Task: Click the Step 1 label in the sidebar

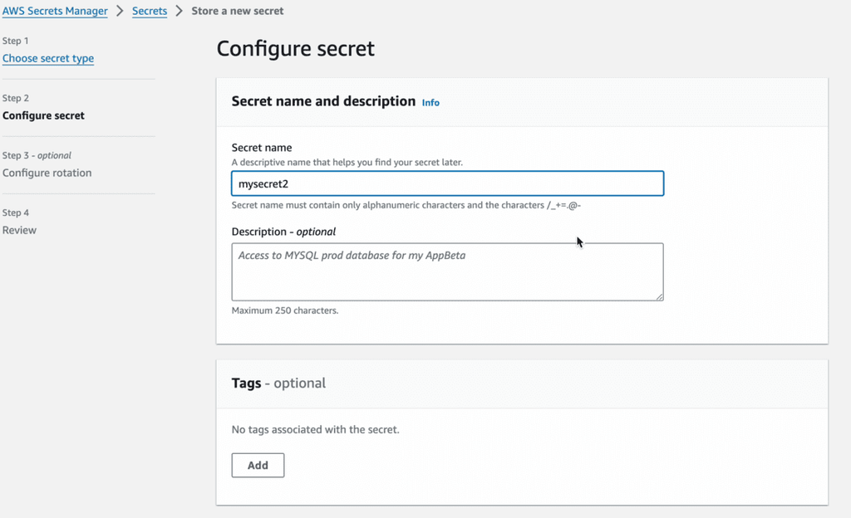Action: point(16,40)
